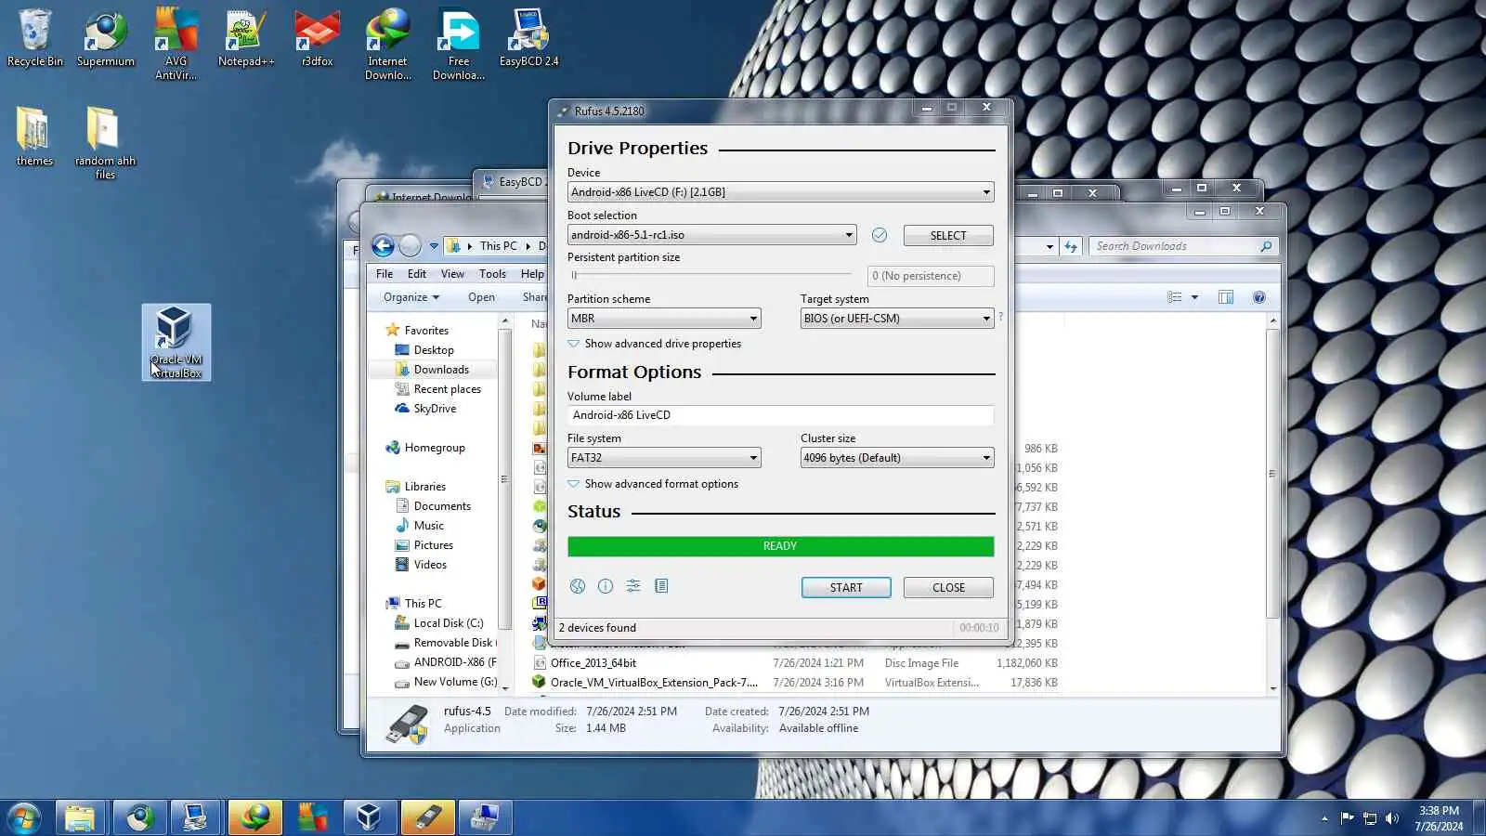Show the Rufus log icon
This screenshot has height=836, width=1486.
tap(661, 586)
